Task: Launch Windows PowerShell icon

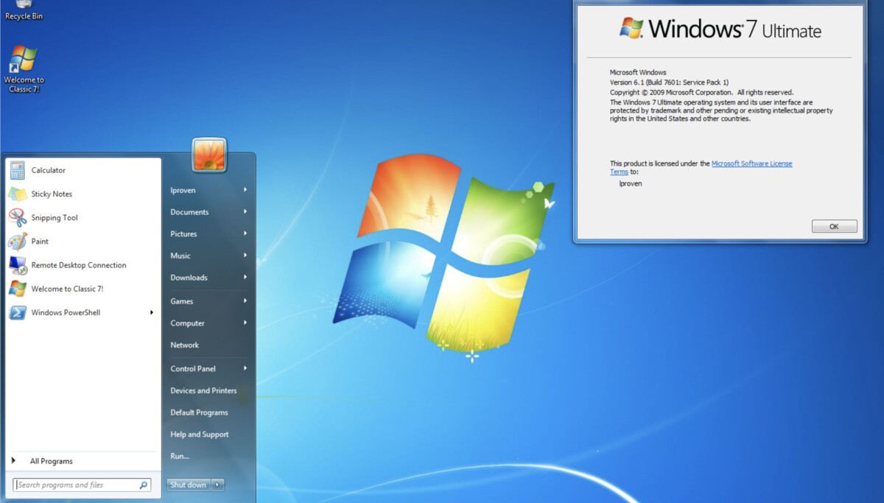Action: (18, 312)
